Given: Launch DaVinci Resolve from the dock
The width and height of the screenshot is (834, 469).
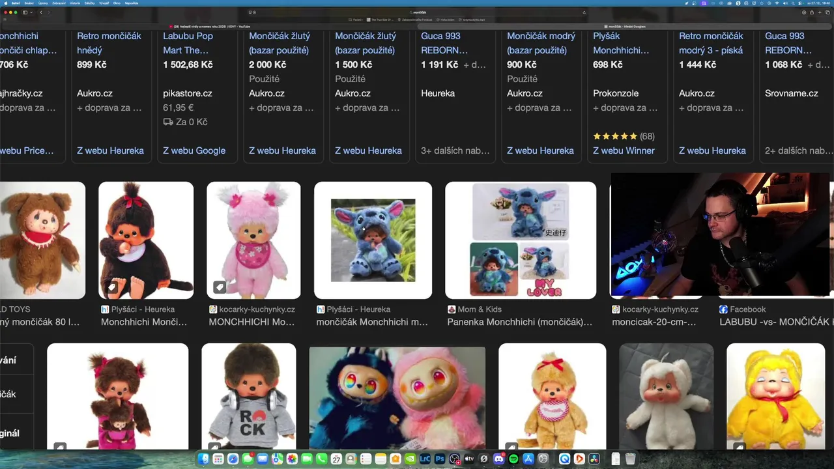Looking at the screenshot, I should click(595, 459).
